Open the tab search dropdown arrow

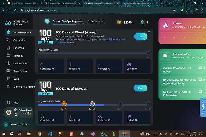pyautogui.click(x=3, y=3)
